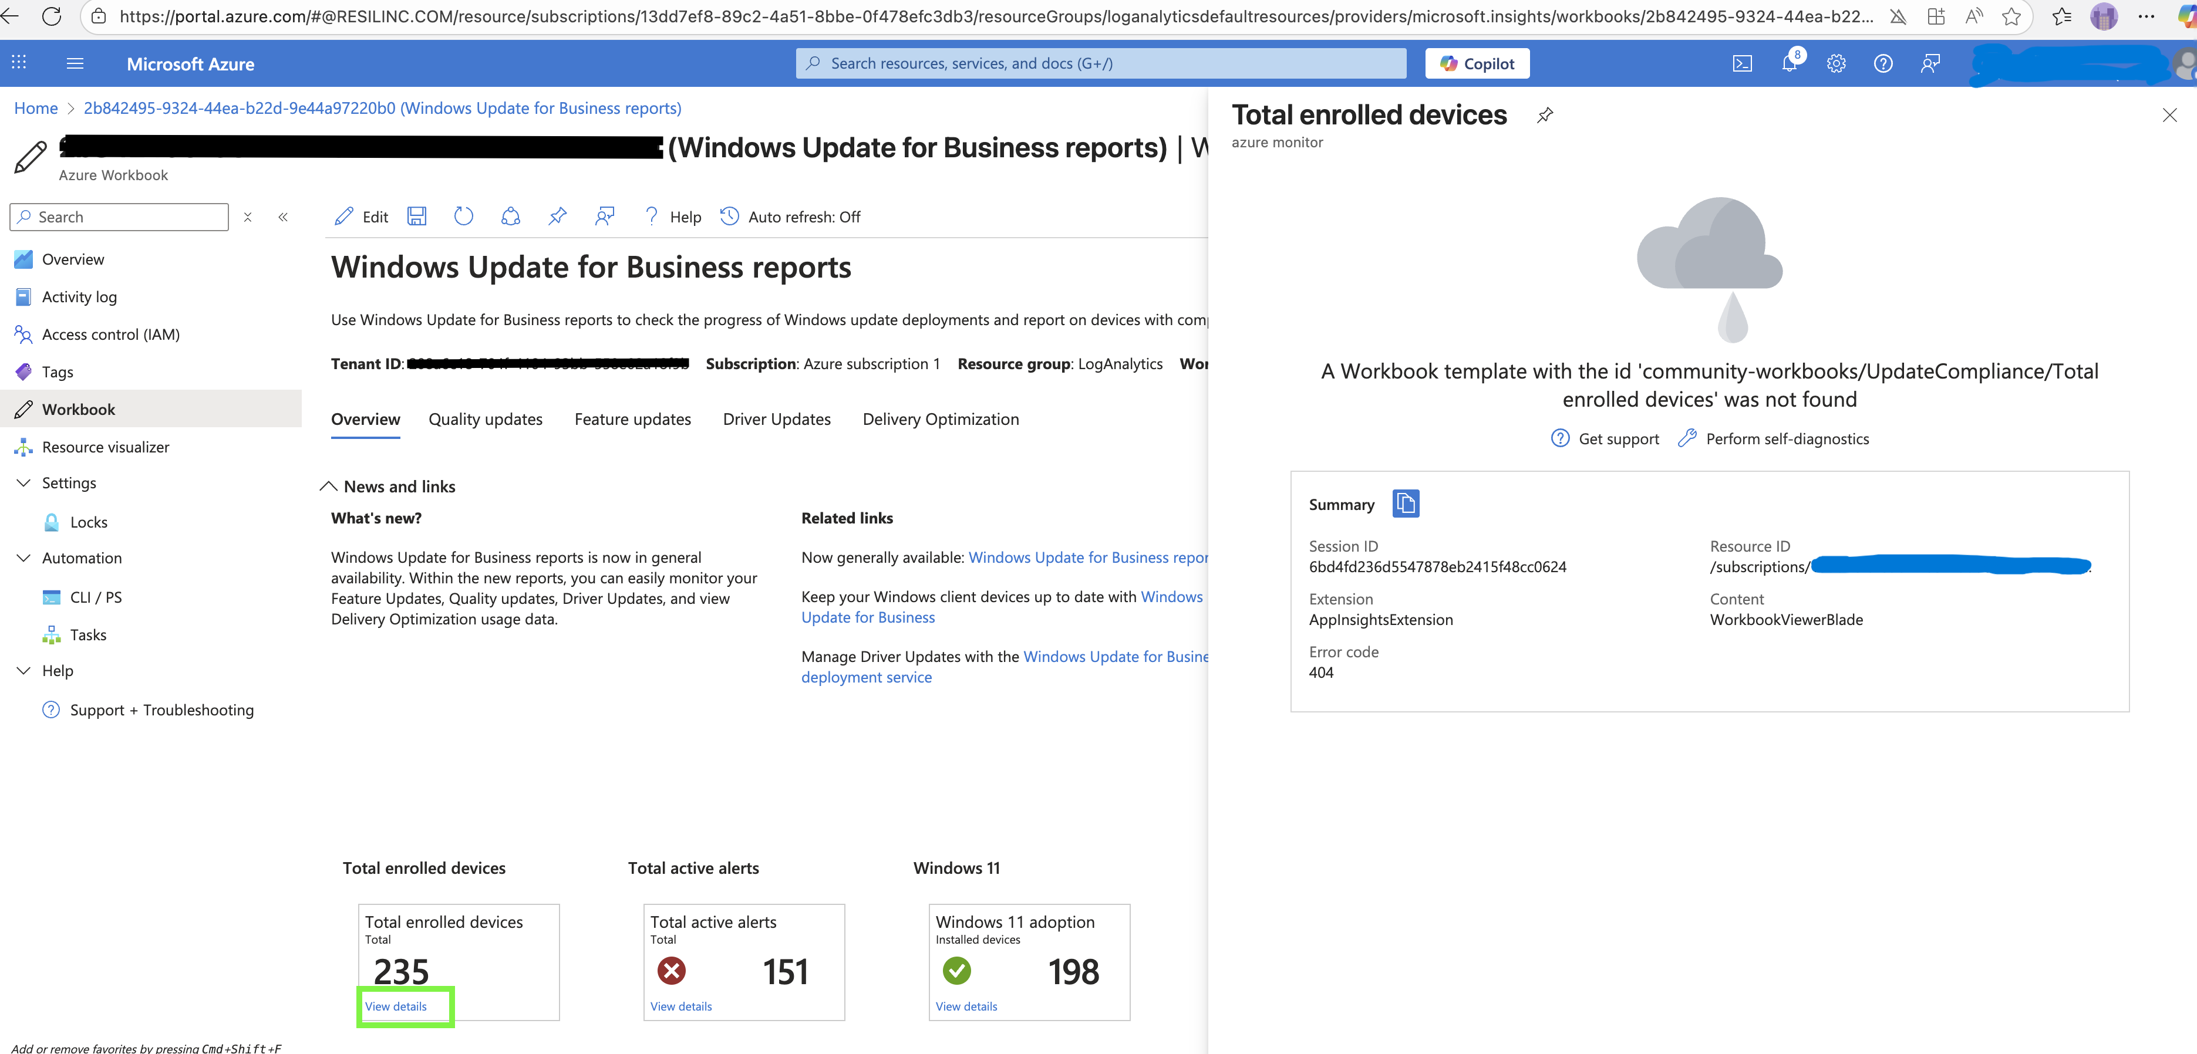Refresh the workbook
This screenshot has width=2197, height=1054.
pyautogui.click(x=463, y=216)
